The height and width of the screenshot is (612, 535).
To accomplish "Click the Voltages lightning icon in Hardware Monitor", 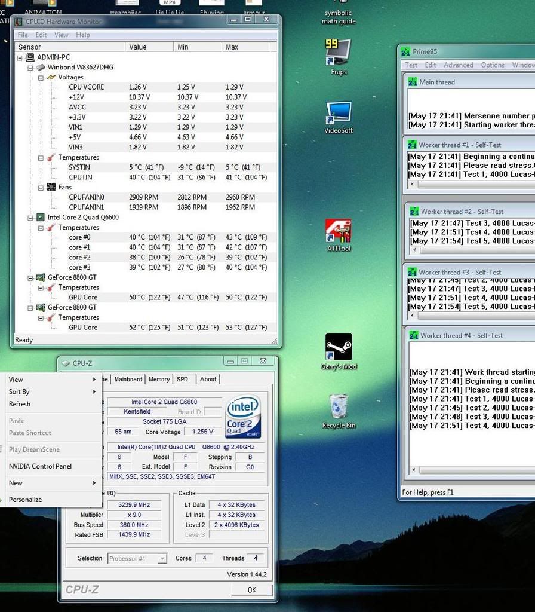I will click(x=51, y=77).
